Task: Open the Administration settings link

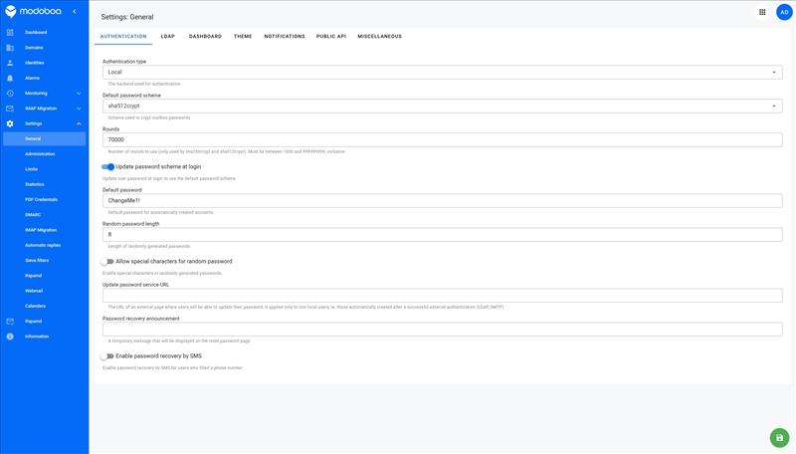Action: (40, 154)
